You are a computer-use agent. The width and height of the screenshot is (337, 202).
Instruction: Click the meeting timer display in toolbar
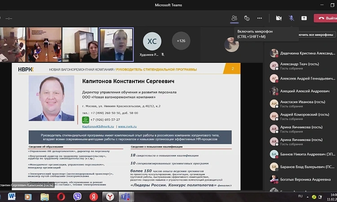pyautogui.click(x=9, y=18)
